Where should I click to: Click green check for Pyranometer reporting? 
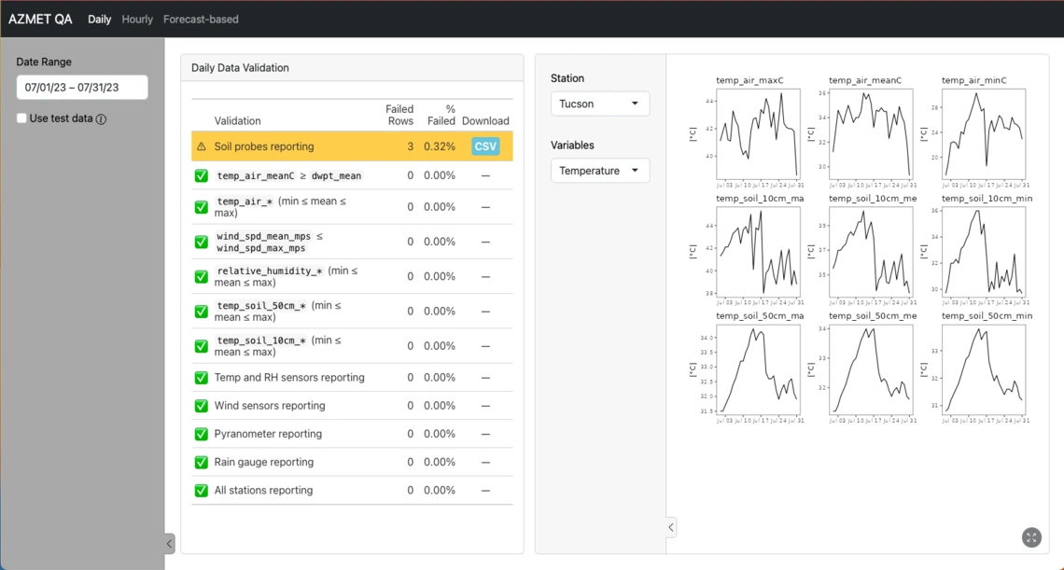[201, 434]
